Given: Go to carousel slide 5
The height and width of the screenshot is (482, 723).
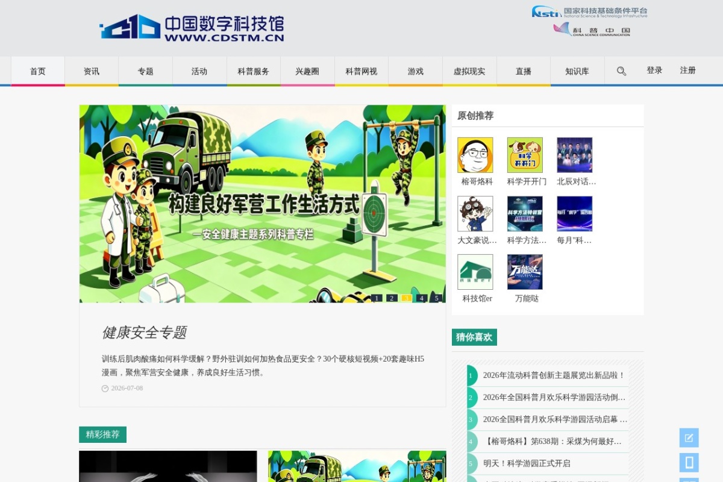Looking at the screenshot, I should 437,298.
